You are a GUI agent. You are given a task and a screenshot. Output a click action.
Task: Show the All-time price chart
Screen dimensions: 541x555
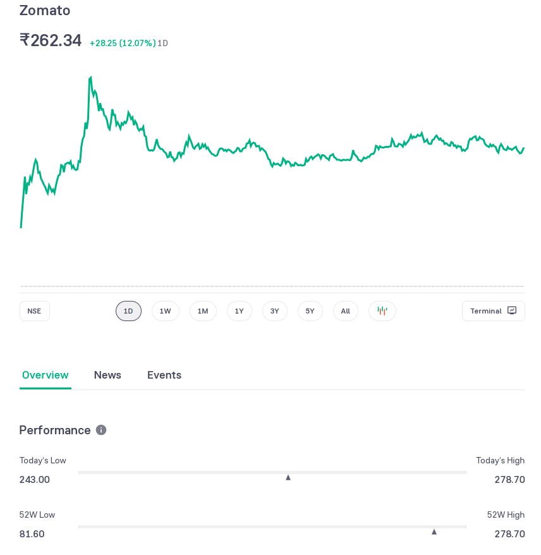pyautogui.click(x=346, y=311)
